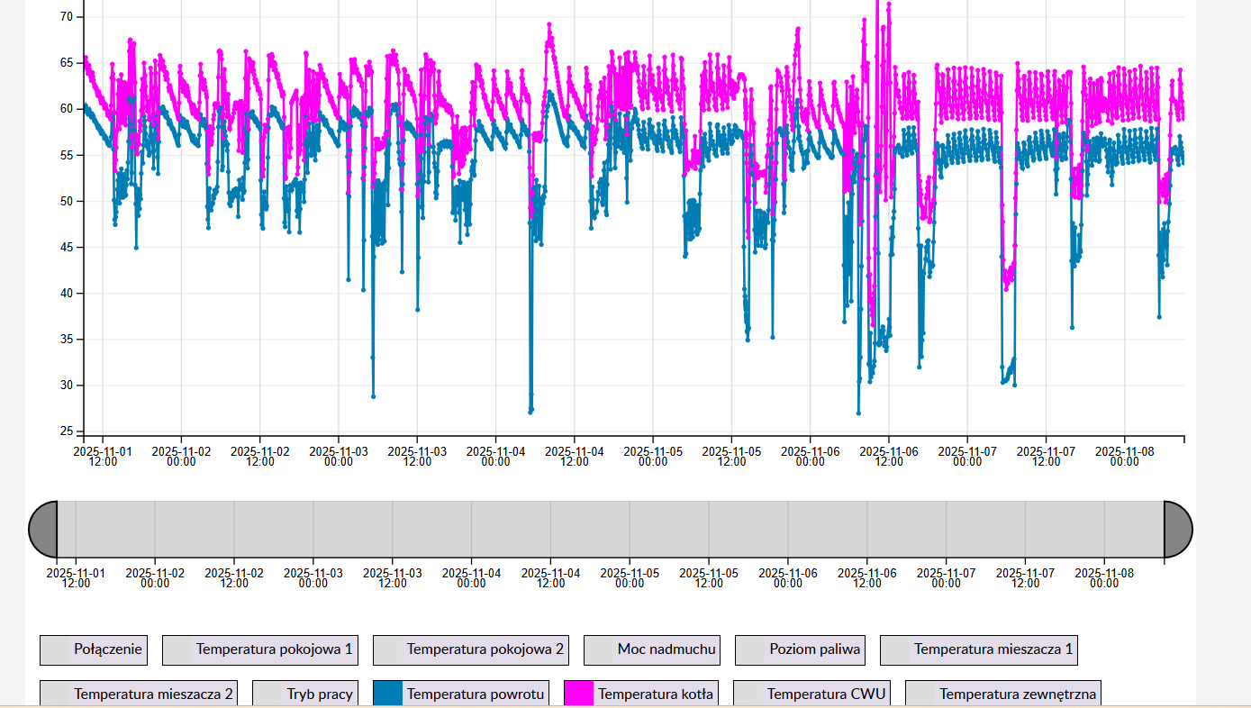1251x708 pixels.
Task: Enable the Temperatura CWU series
Action: pos(811,694)
